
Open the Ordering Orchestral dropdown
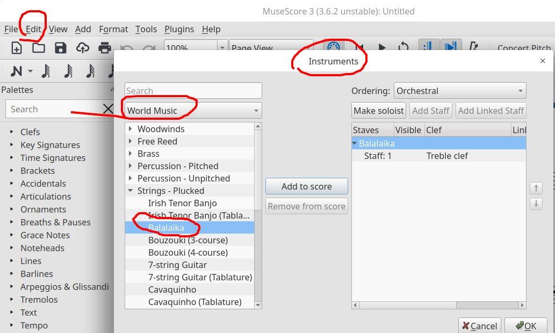(x=460, y=91)
